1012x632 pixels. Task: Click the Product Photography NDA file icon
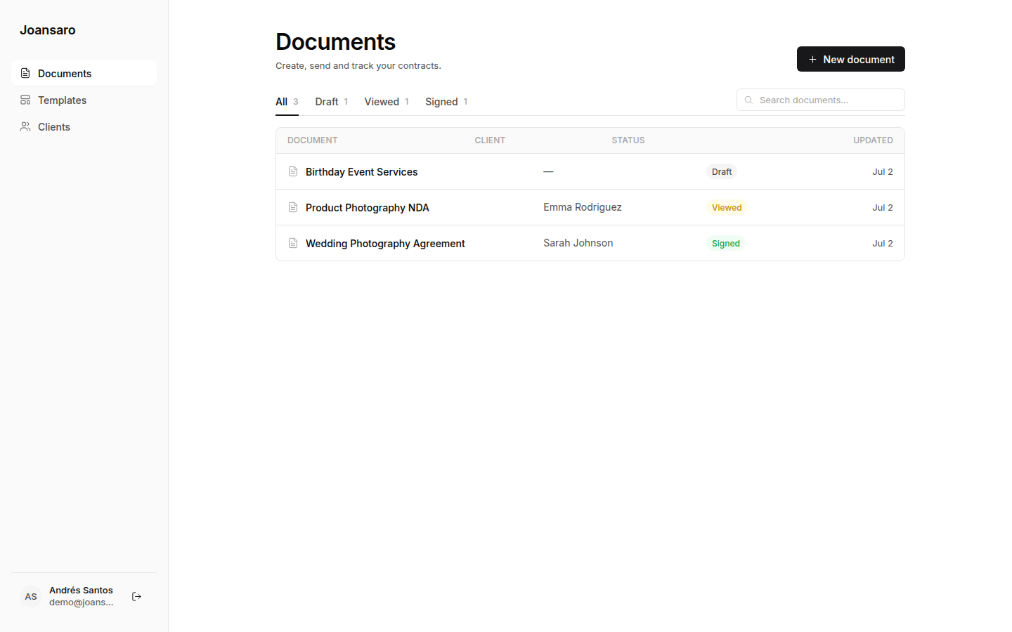(293, 207)
